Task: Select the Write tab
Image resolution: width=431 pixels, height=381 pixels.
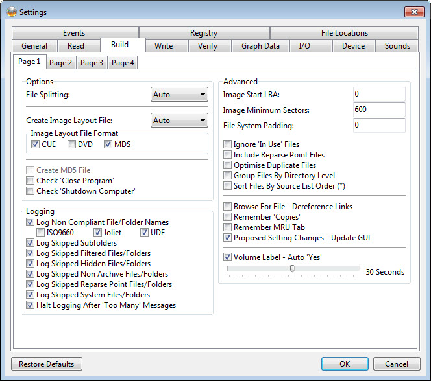Action: [x=167, y=46]
